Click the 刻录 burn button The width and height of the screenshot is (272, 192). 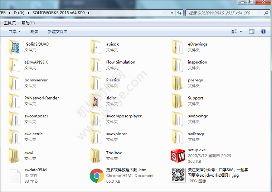(x=34, y=31)
